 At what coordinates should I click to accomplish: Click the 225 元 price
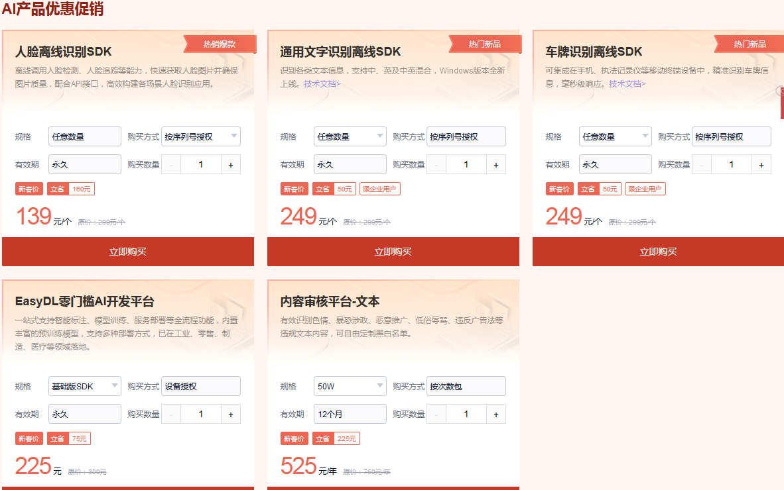(x=38, y=467)
